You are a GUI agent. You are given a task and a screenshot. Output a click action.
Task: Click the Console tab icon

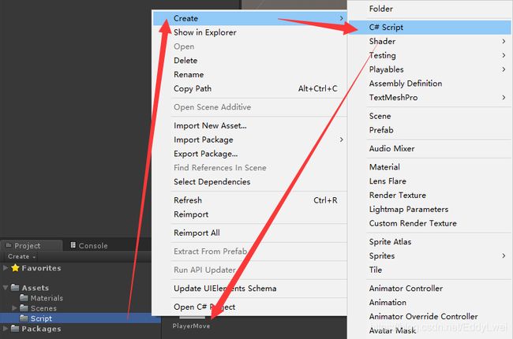tap(73, 245)
